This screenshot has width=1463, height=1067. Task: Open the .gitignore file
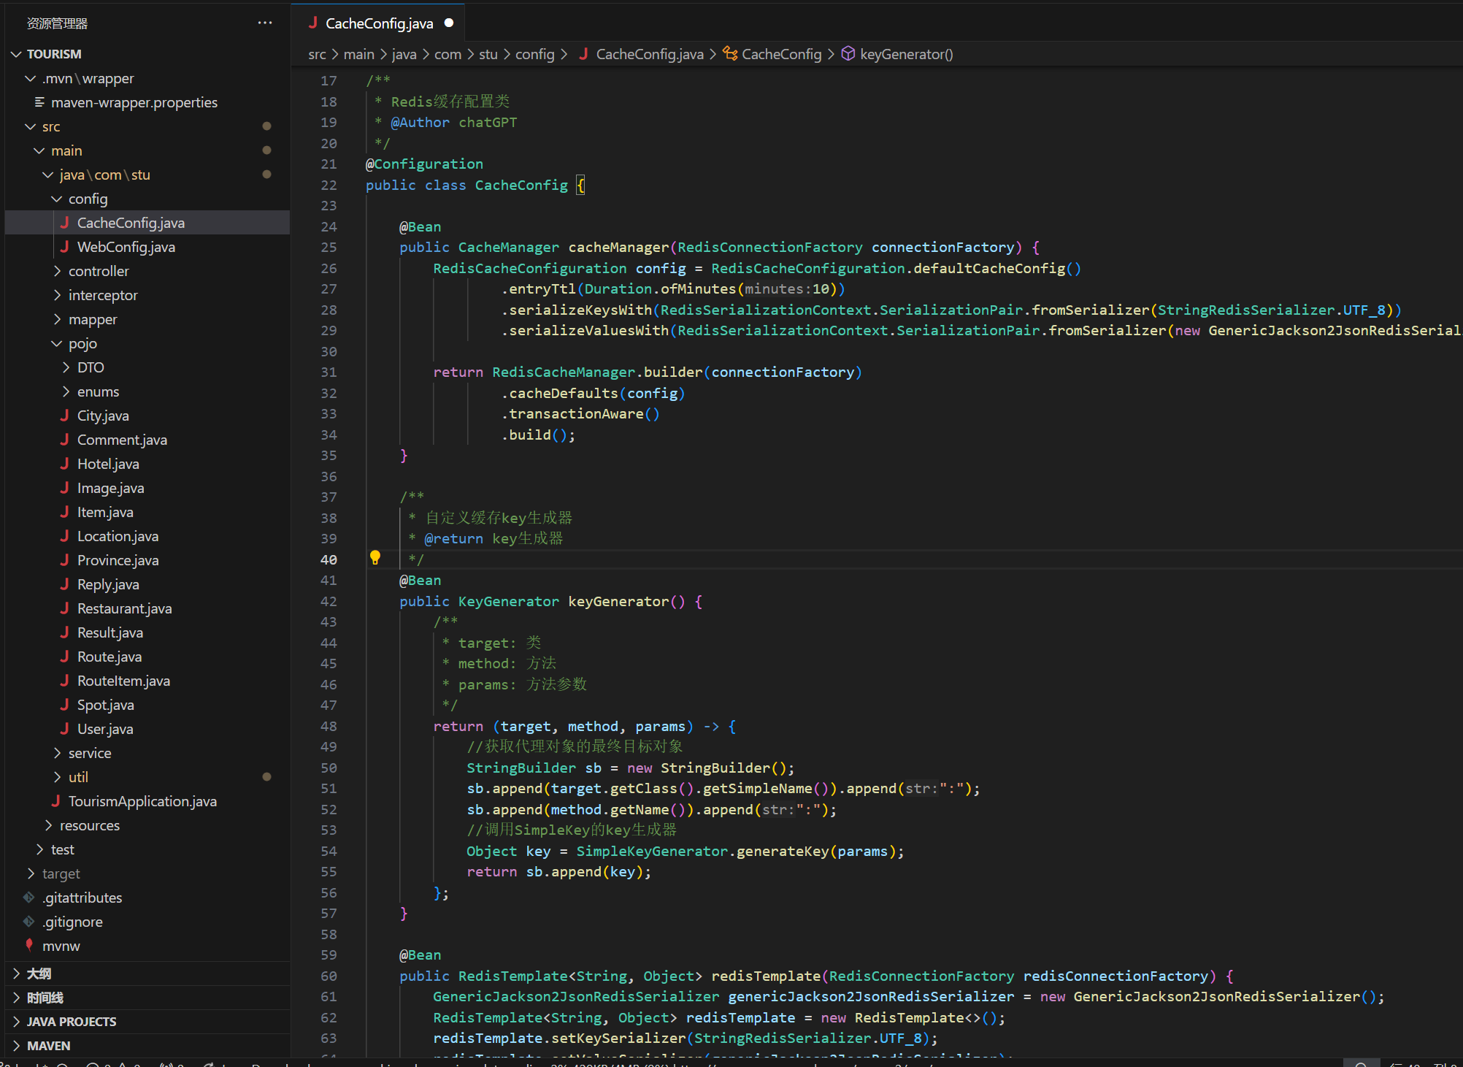coord(72,922)
